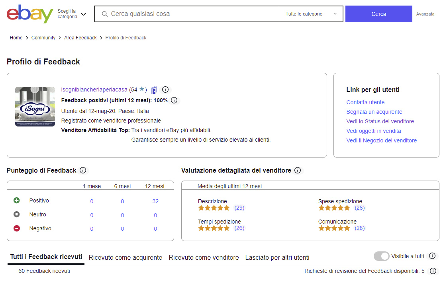Open 32 positive feedback for 12 mesi
This screenshot has width=447, height=284.
(155, 201)
